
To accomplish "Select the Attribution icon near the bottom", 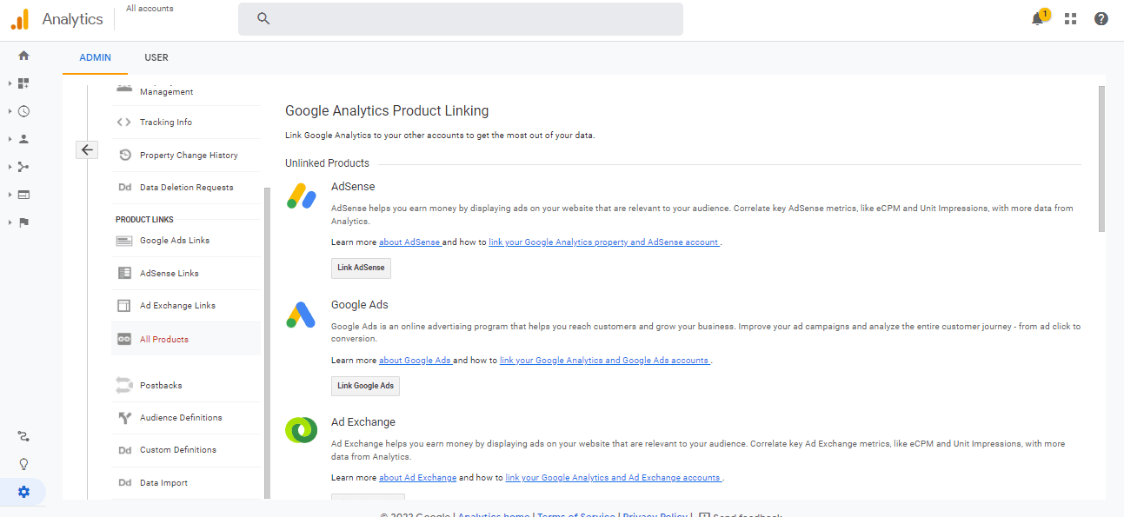I will click(x=23, y=435).
